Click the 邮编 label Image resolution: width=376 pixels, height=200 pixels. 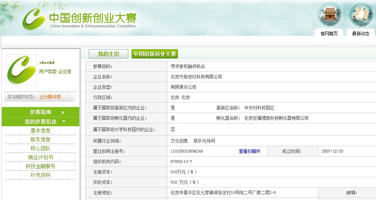coord(352,193)
